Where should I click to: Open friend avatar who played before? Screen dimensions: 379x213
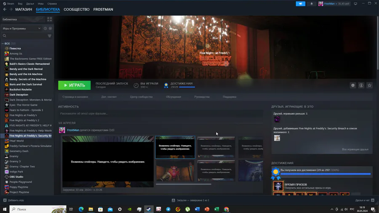point(277,119)
